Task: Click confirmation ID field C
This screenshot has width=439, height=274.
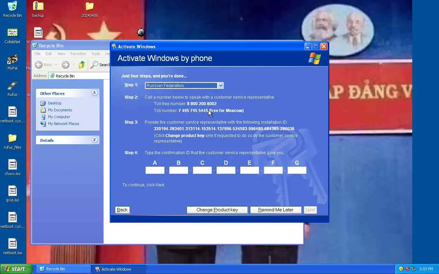Action: coord(202,170)
